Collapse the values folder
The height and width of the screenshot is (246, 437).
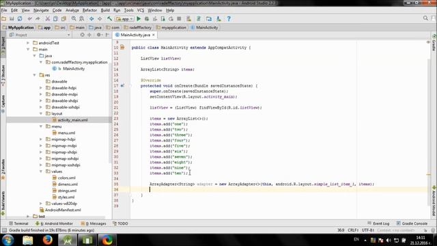41,172
